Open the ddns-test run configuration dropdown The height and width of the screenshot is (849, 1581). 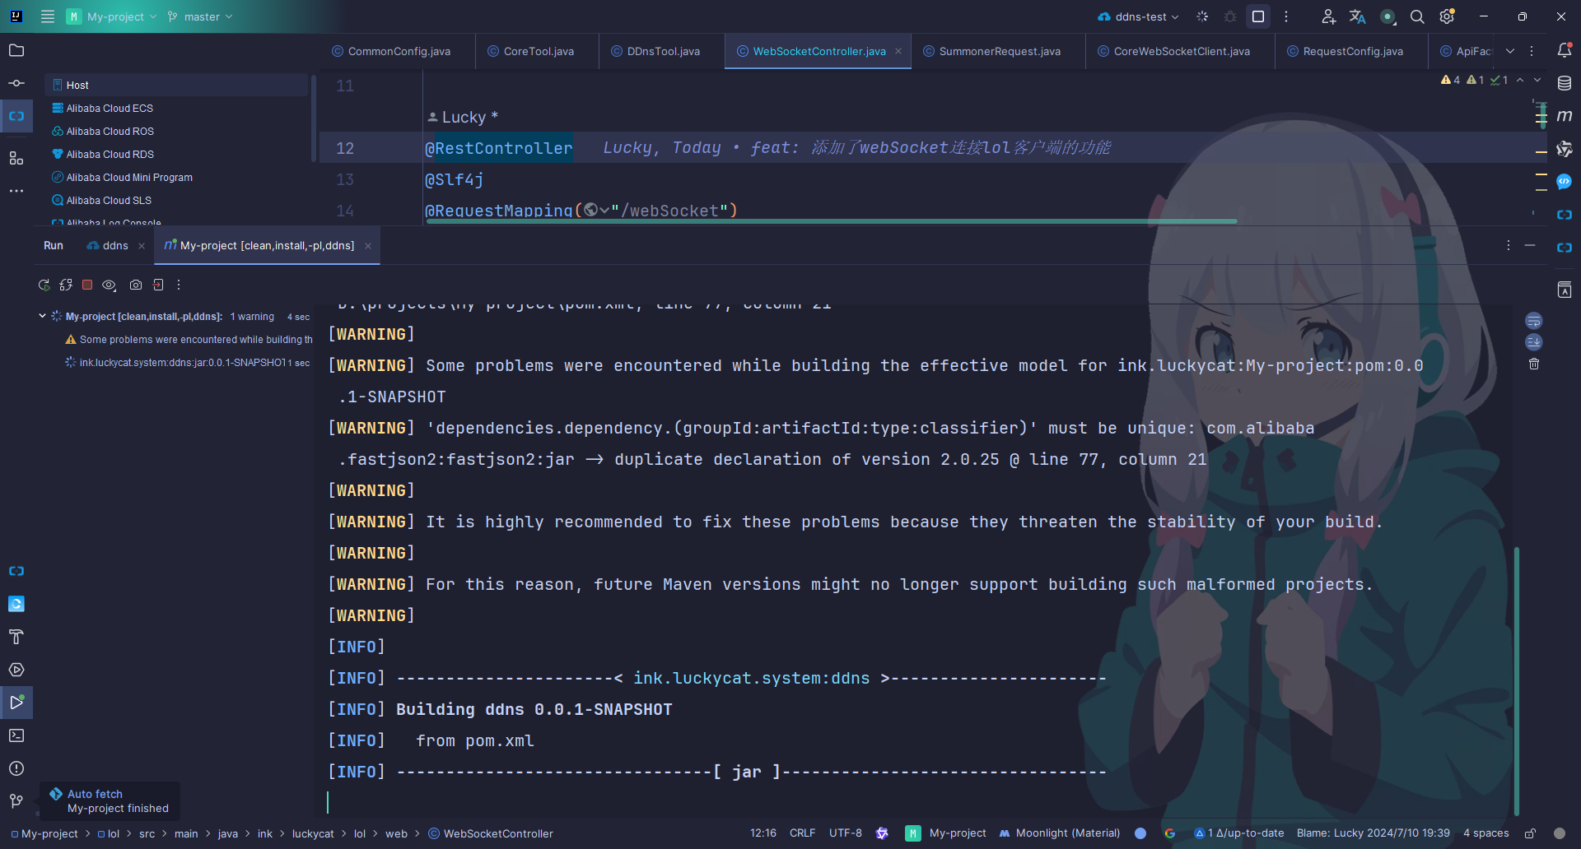pos(1139,16)
